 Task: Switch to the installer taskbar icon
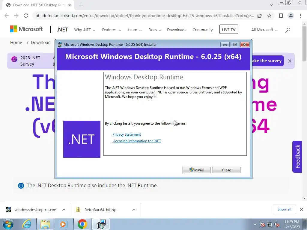point(101,224)
